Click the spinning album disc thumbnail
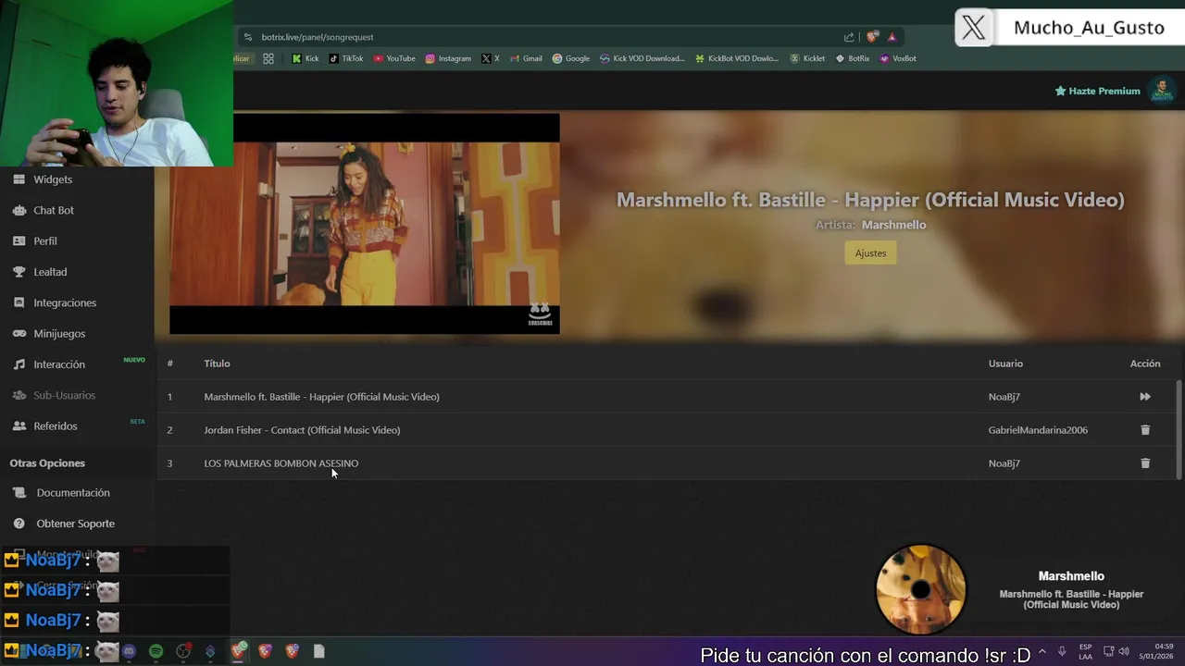 [x=920, y=589]
